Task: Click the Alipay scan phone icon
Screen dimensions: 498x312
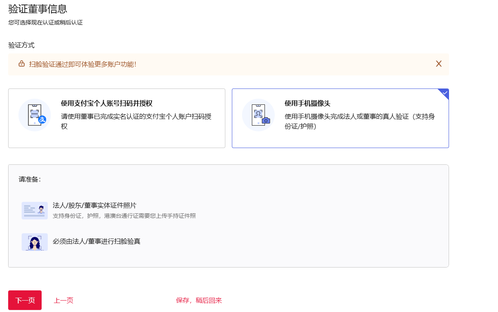Action: (35, 115)
